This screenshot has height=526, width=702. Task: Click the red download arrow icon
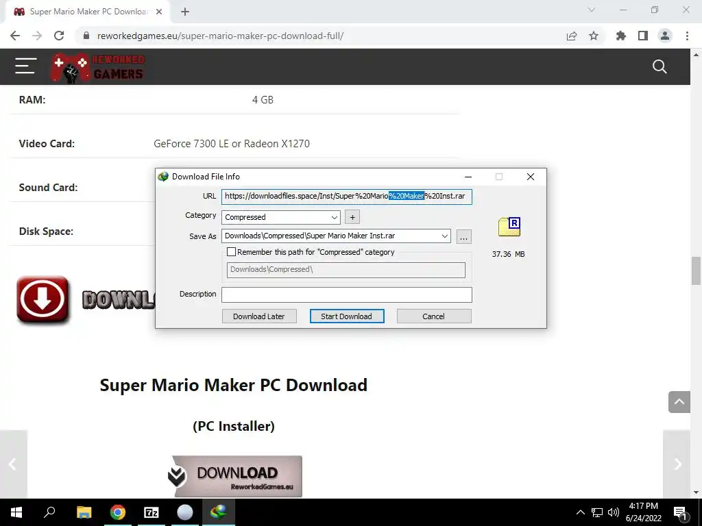point(43,299)
